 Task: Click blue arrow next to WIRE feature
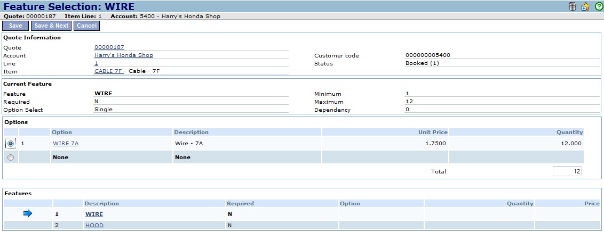point(28,214)
